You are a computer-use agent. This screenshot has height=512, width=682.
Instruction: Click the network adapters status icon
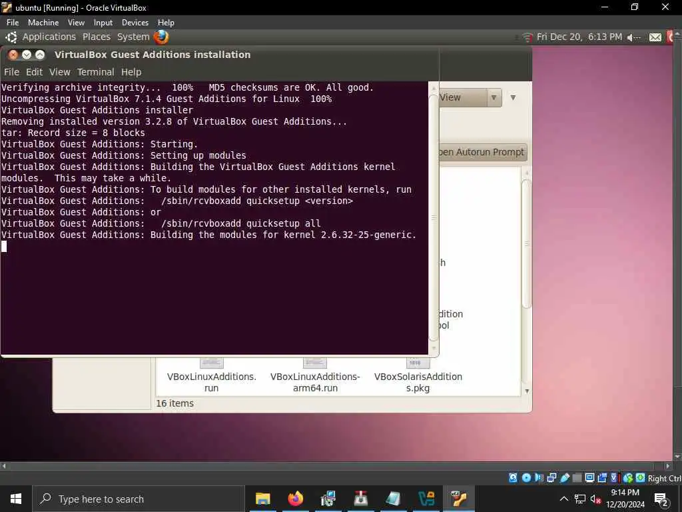551,477
